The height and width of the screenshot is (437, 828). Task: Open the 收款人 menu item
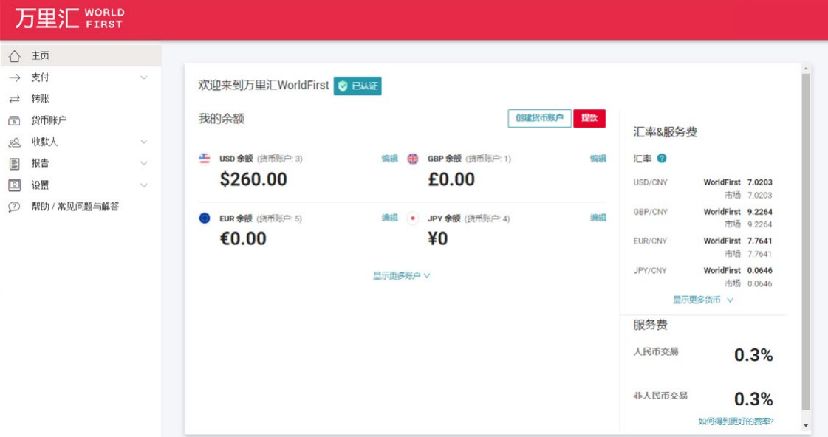pyautogui.click(x=81, y=142)
